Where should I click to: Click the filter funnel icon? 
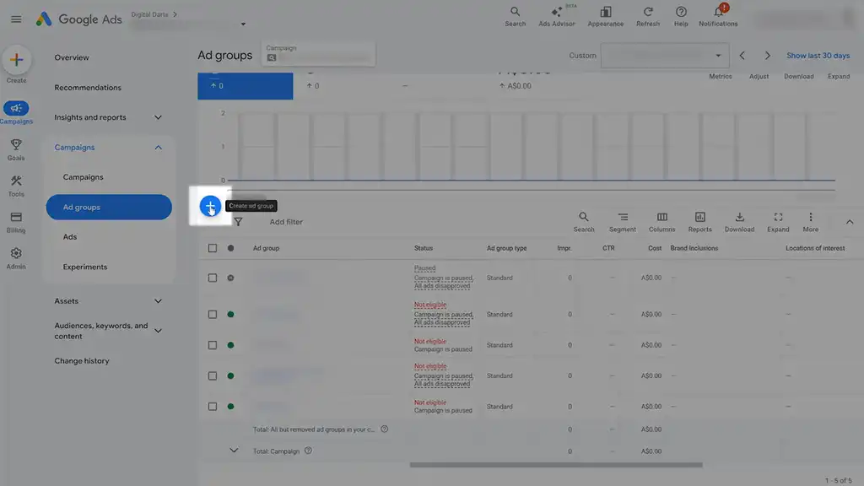pos(238,222)
